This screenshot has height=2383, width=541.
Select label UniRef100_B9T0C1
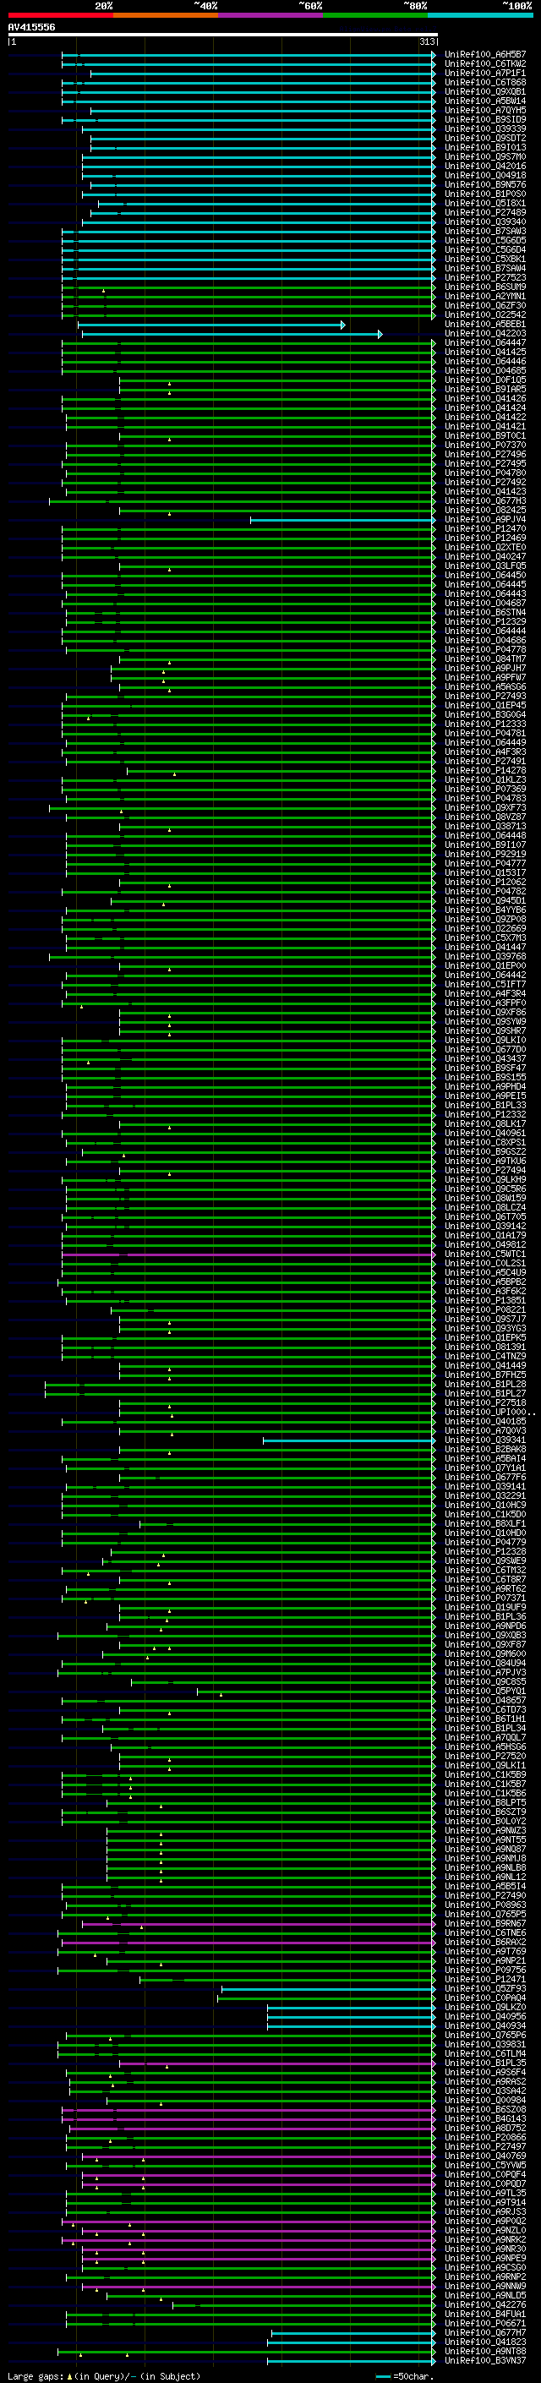(484, 435)
